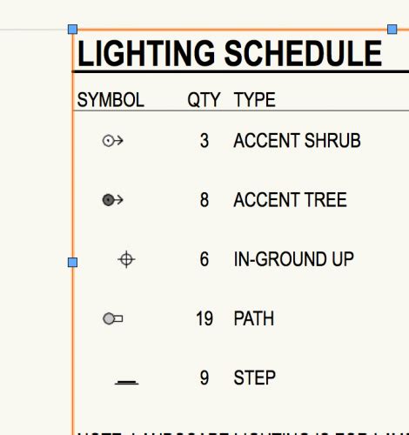
Task: Click the accent shrub light symbol
Action: tap(113, 141)
